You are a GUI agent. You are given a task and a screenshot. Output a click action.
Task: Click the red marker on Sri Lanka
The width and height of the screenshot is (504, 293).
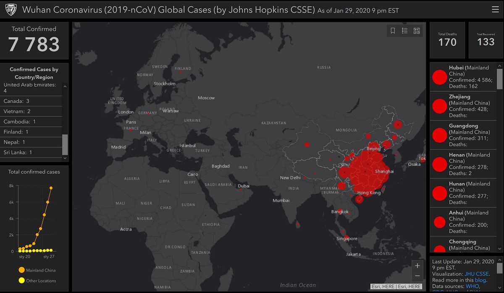coord(298,224)
